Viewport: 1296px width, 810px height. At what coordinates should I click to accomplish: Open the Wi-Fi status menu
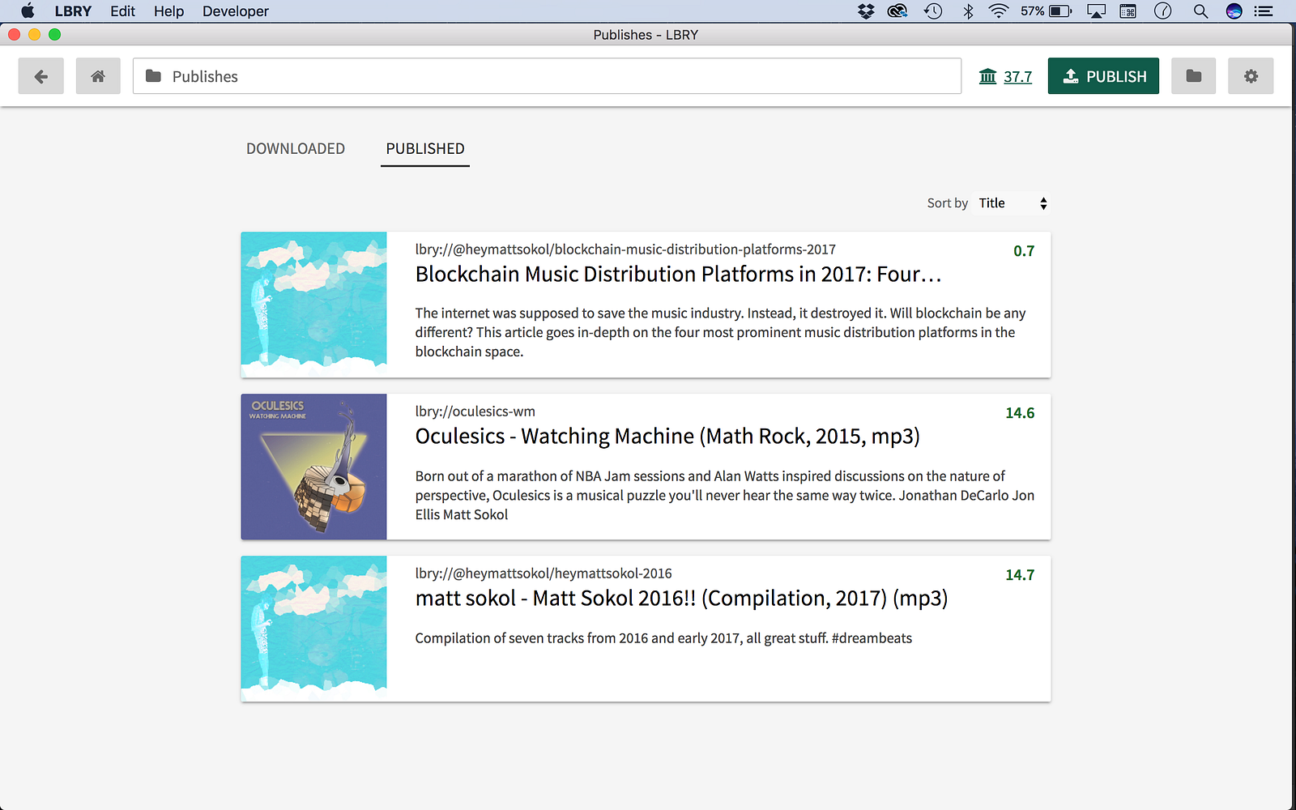pos(999,11)
